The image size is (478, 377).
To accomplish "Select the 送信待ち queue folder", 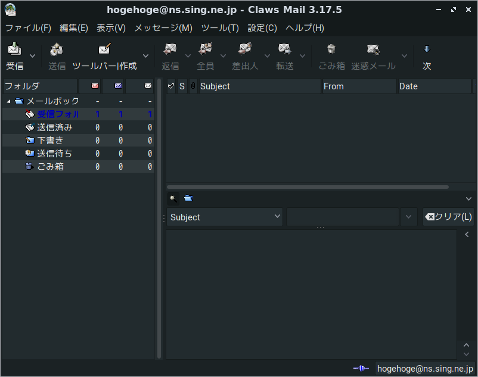I will pos(78,154).
